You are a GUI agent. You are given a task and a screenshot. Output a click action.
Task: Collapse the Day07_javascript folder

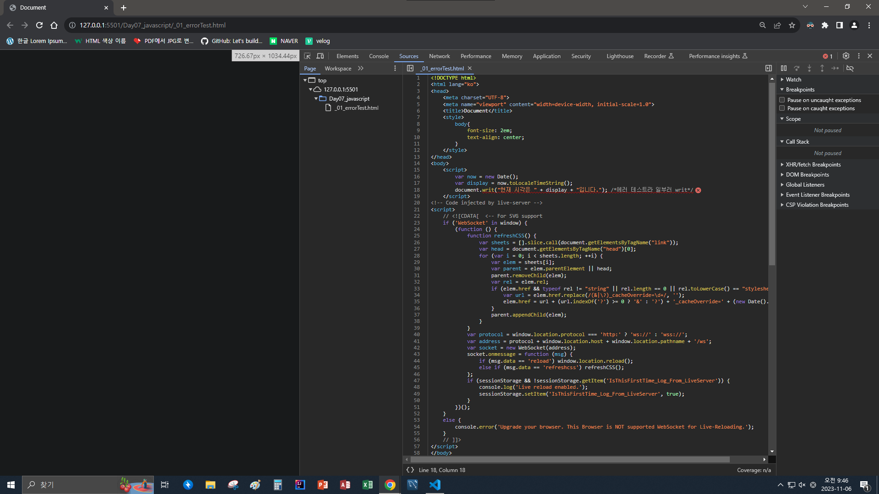[x=316, y=99]
